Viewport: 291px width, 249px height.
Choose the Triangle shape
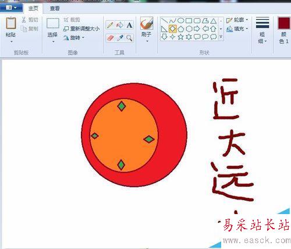(214, 20)
